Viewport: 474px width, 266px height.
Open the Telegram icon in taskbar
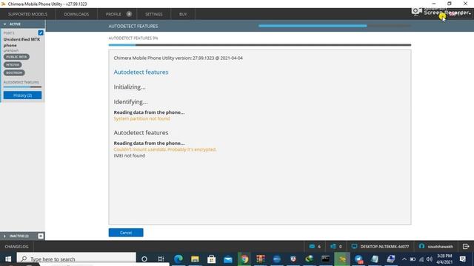pyautogui.click(x=358, y=259)
